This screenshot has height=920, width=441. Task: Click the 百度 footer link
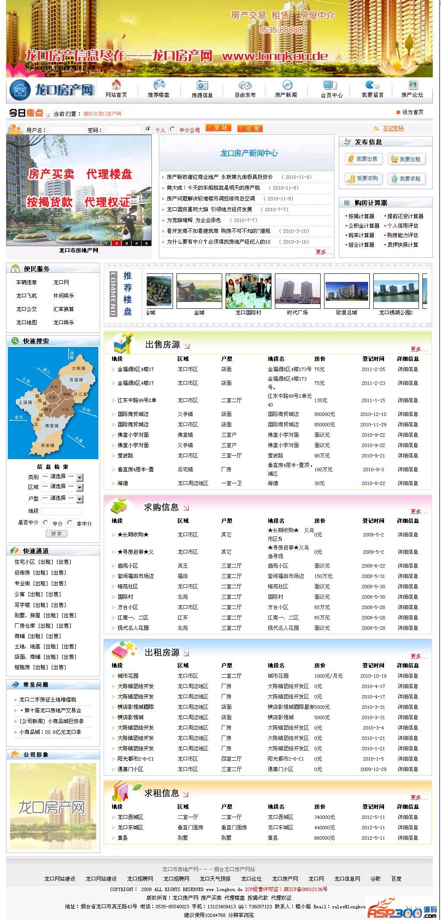tap(397, 879)
